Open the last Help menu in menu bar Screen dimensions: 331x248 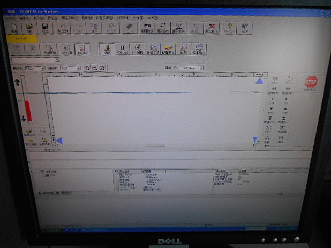(x=153, y=18)
